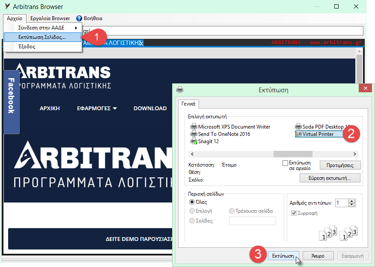Open the Facebook side tab

click(11, 102)
